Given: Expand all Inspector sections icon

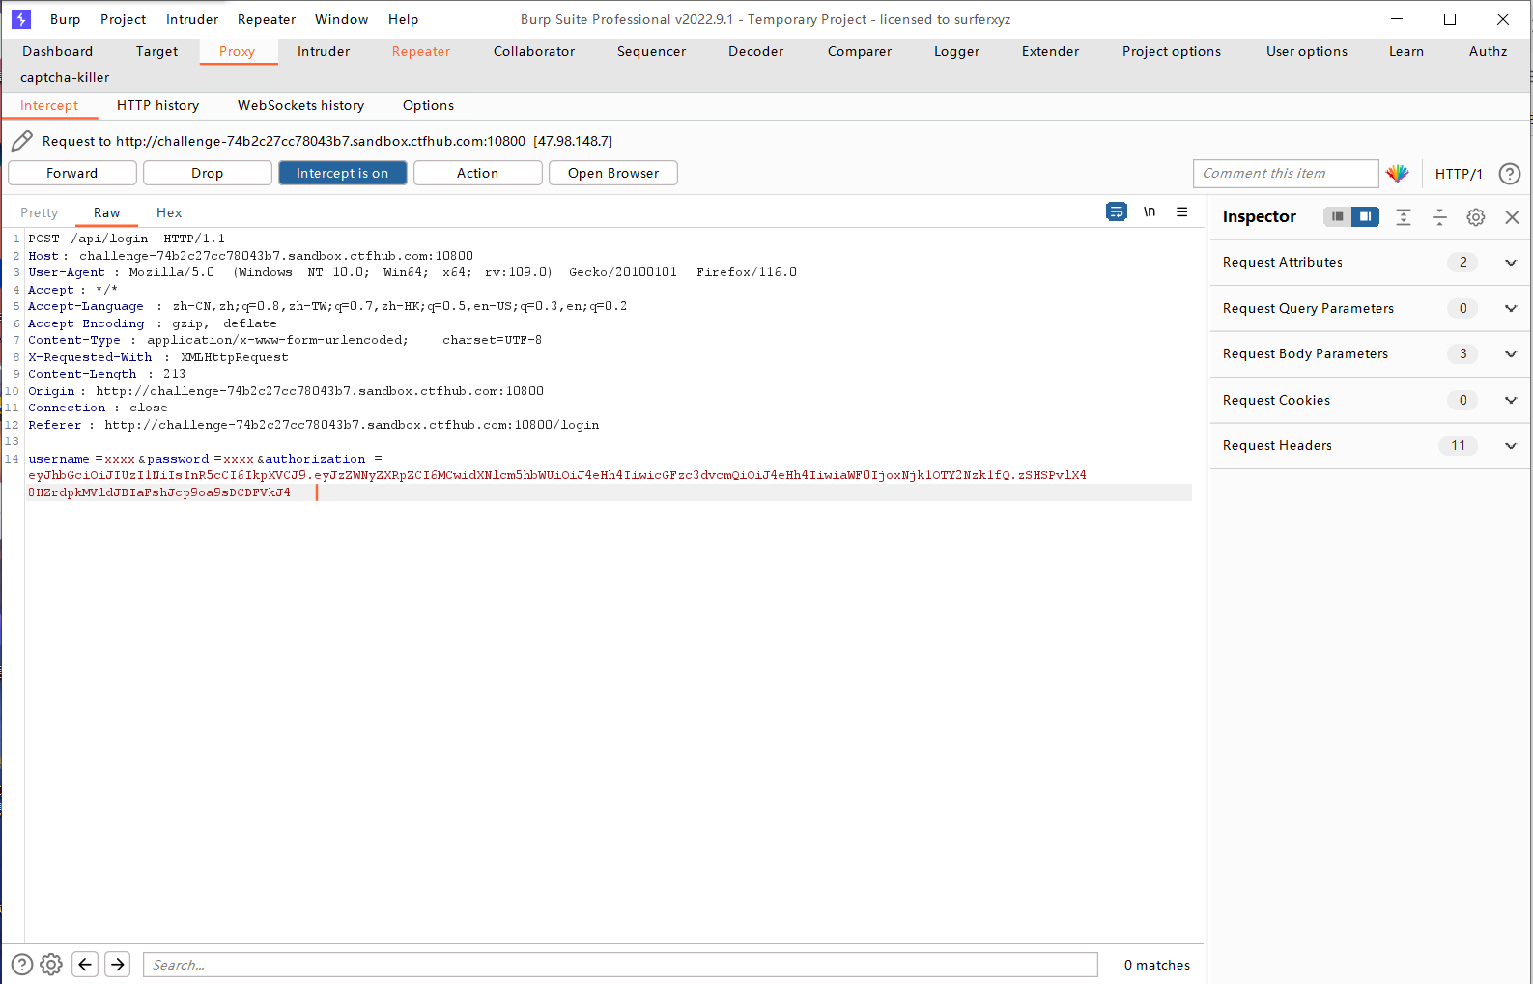Looking at the screenshot, I should pos(1404,217).
